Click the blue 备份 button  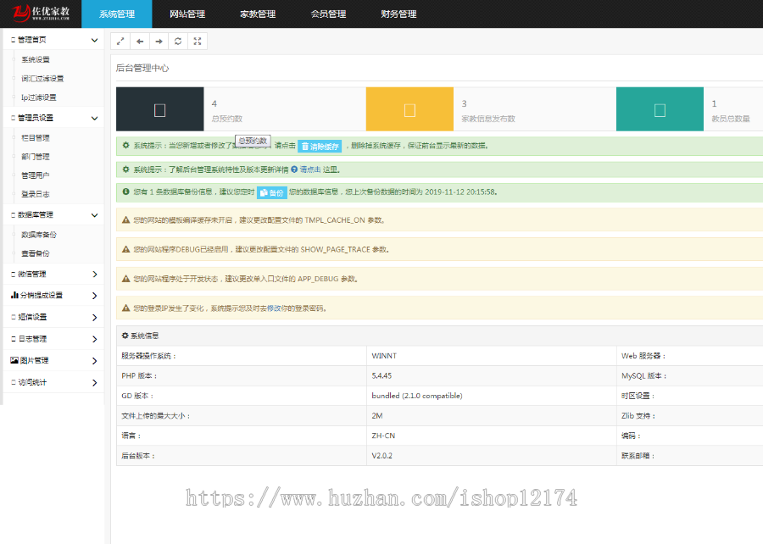tap(272, 192)
